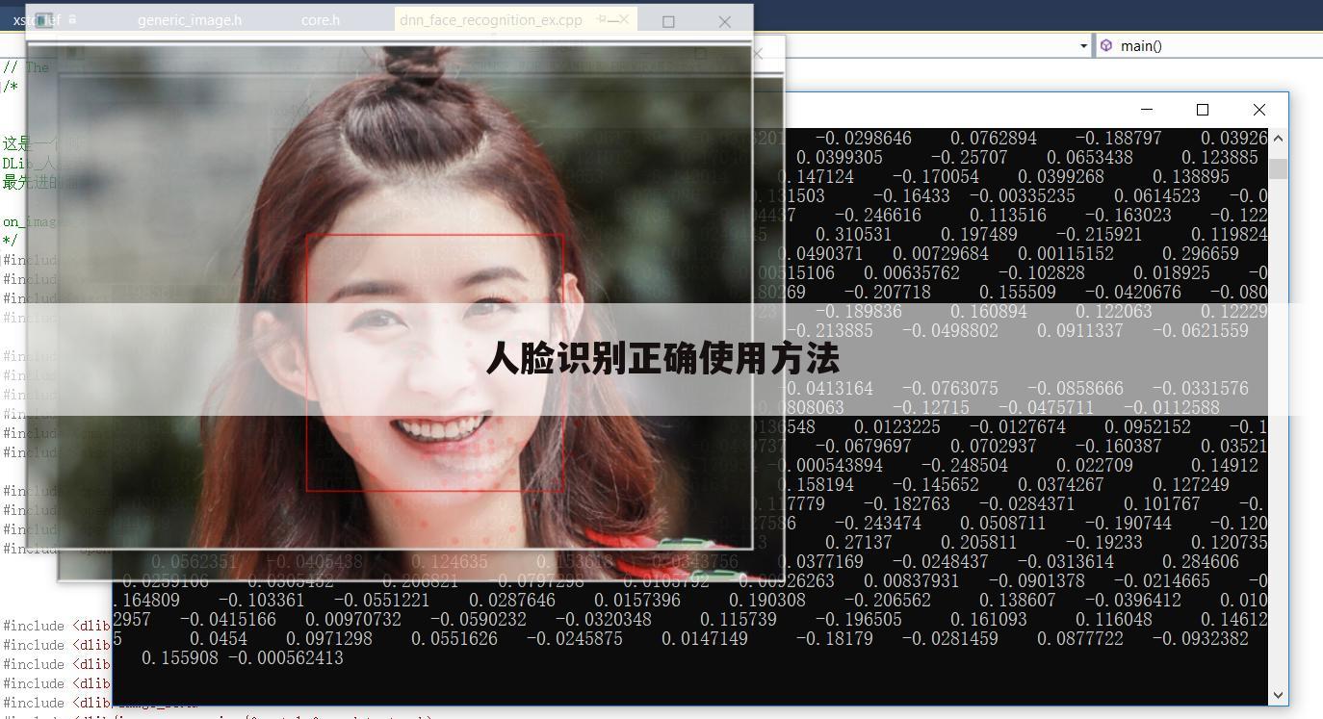Screen dimensions: 1323x719
Task: Close the second image window behind
Action: pos(758,54)
